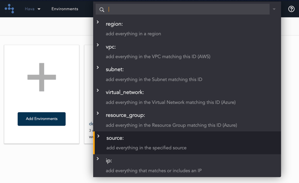Click the Hava logo icon
This screenshot has height=183, width=299.
point(10,9)
